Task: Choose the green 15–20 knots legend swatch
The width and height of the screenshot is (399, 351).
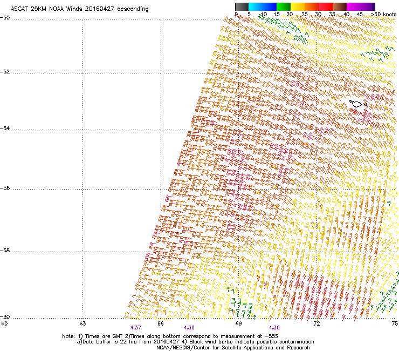Action: tap(284, 6)
